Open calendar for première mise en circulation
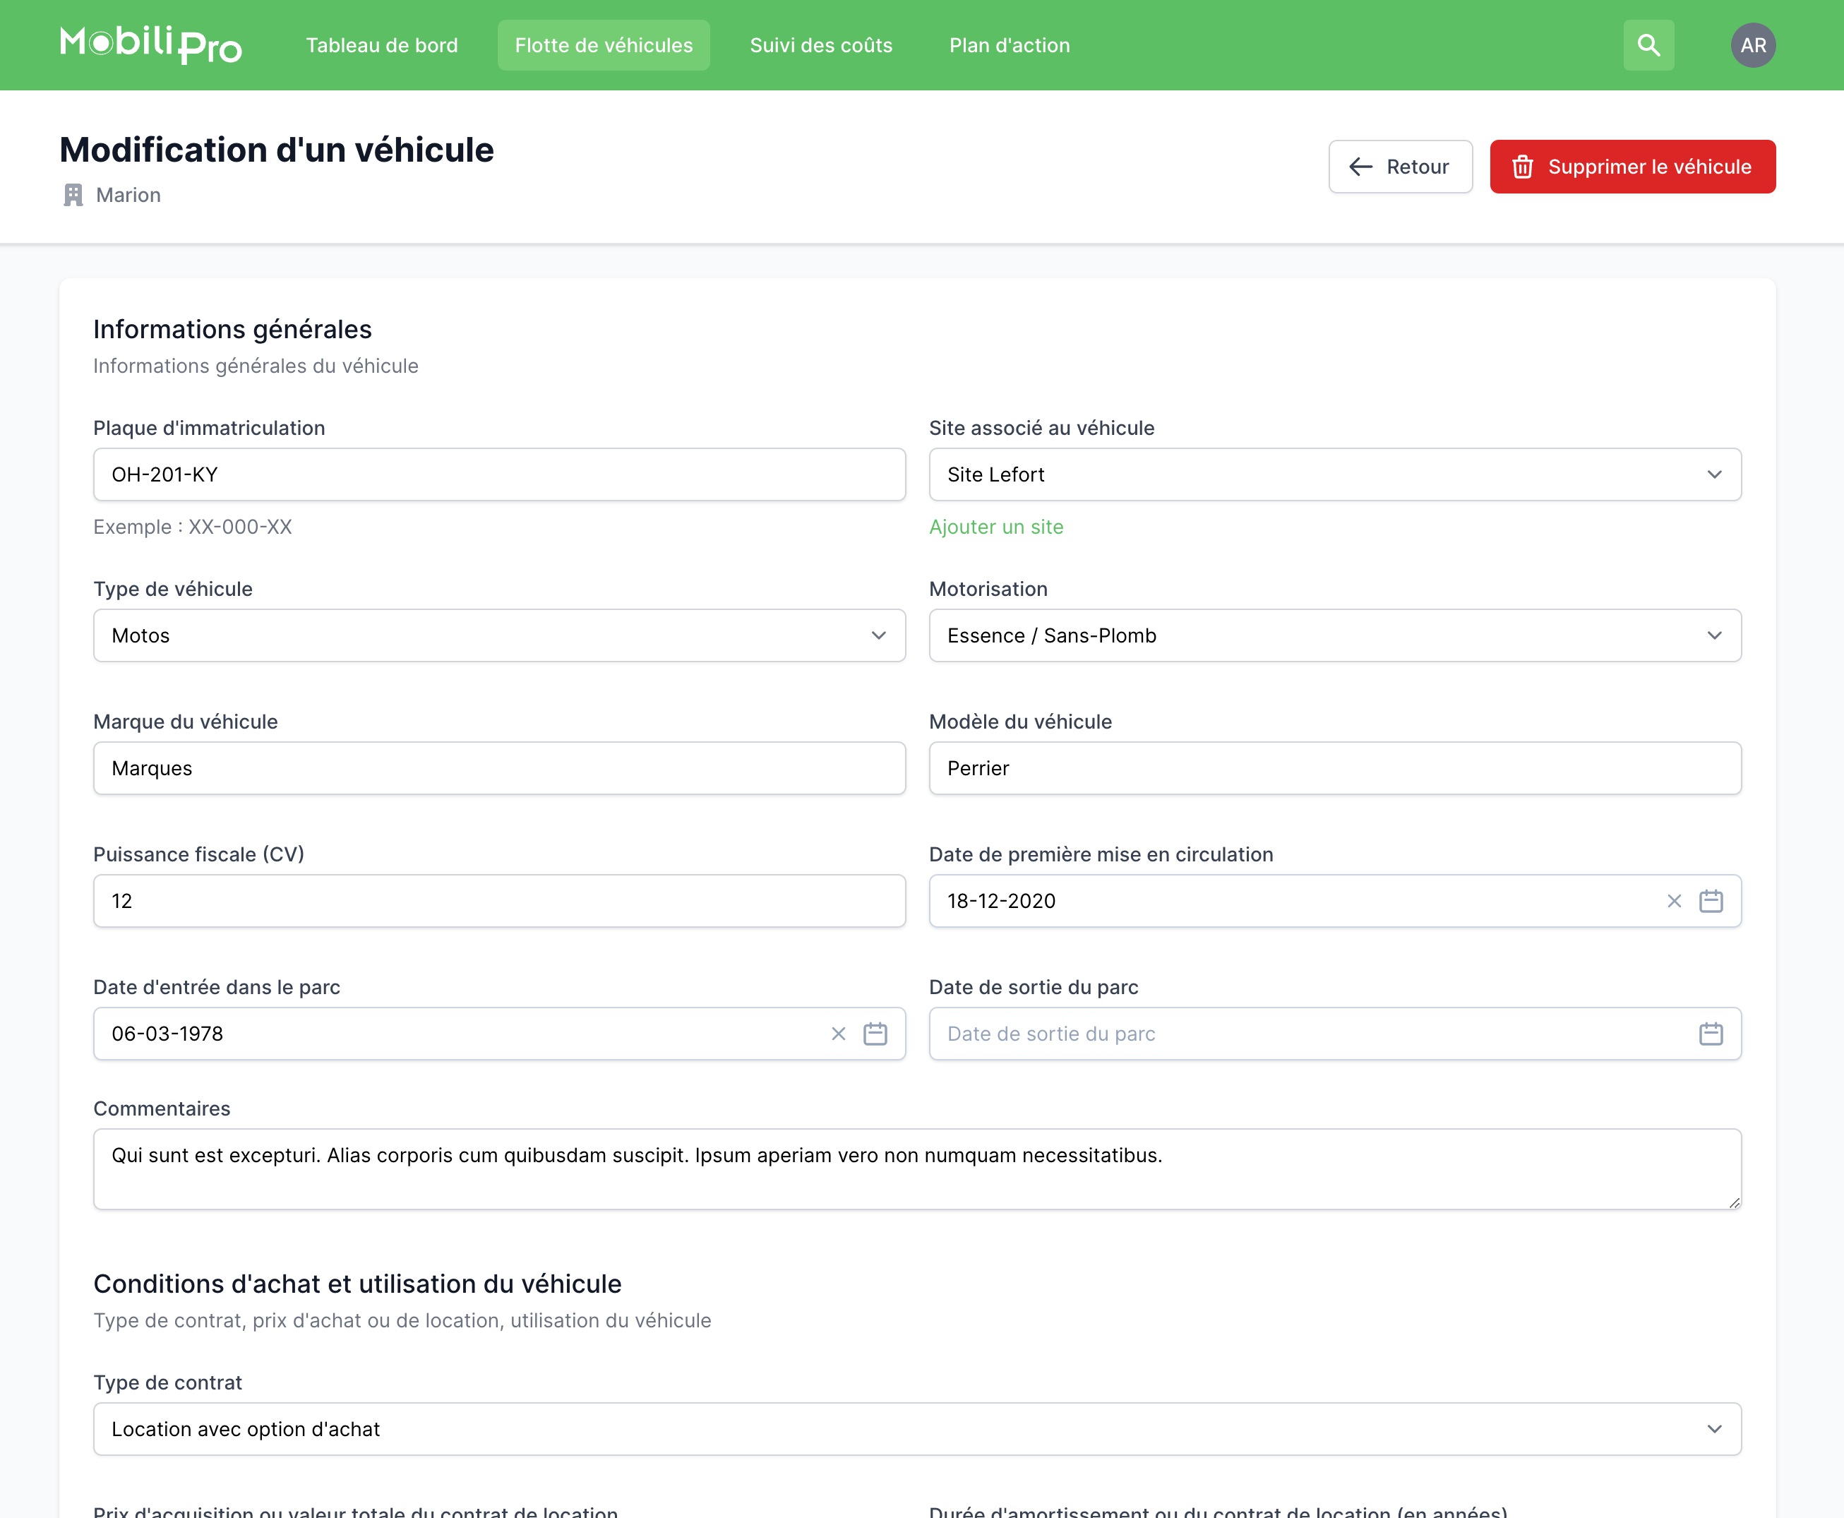Screen dimensions: 1844x1518 pos(1711,901)
